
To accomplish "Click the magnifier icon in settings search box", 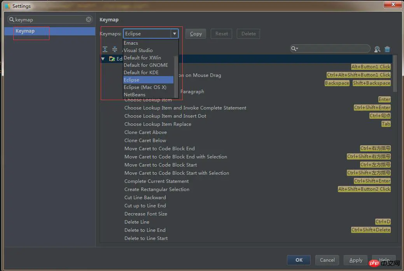I will 12,19.
